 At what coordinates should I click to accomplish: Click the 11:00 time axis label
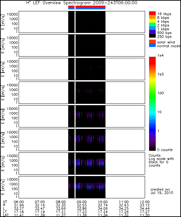123,202
